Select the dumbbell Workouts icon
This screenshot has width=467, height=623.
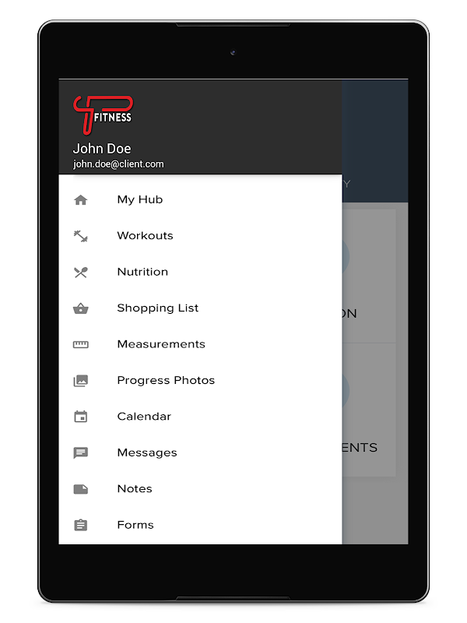(81, 236)
